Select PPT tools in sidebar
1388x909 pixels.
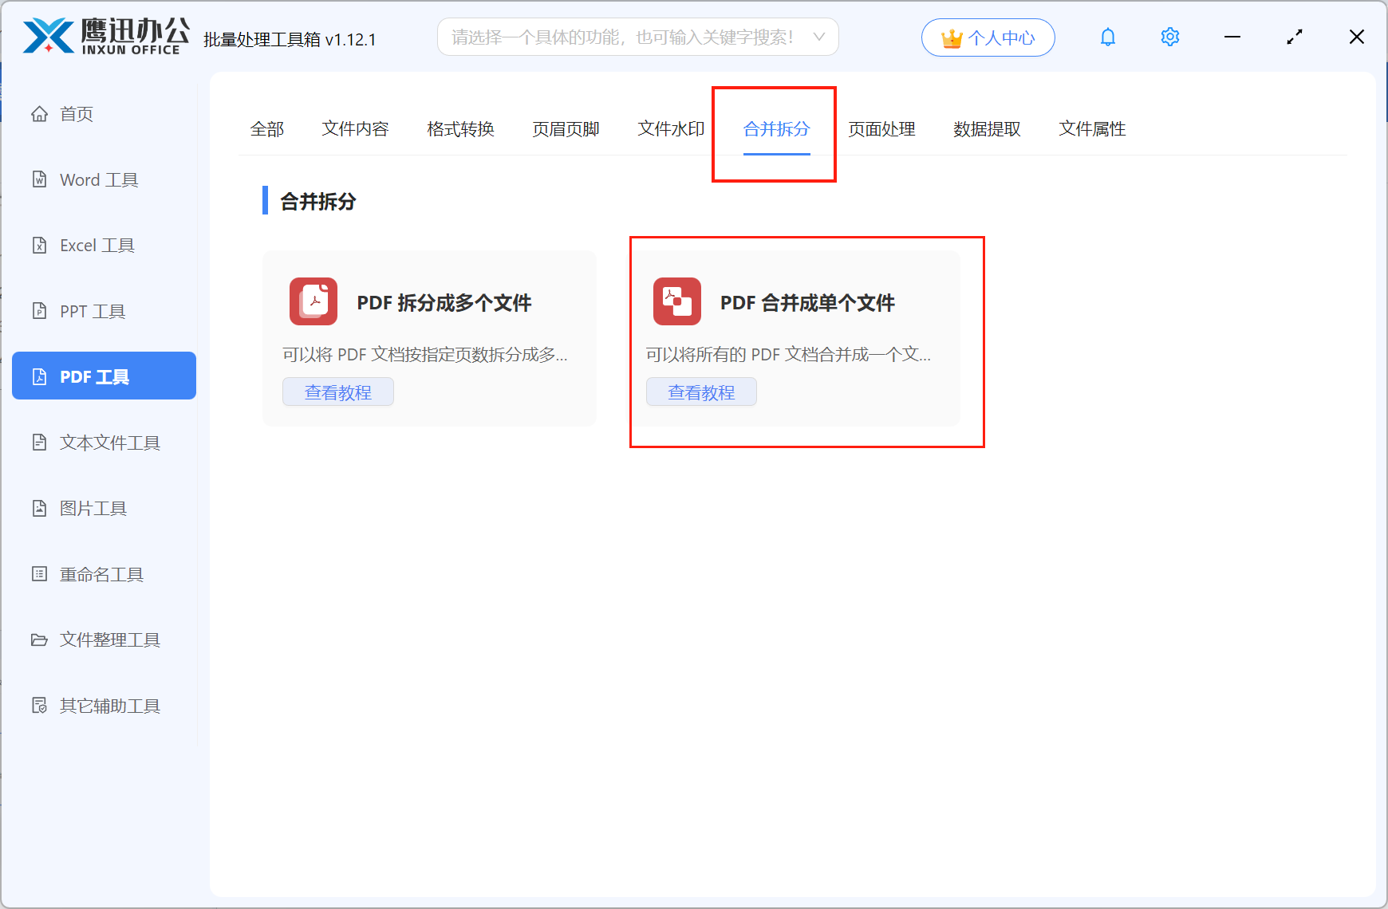[x=92, y=312]
